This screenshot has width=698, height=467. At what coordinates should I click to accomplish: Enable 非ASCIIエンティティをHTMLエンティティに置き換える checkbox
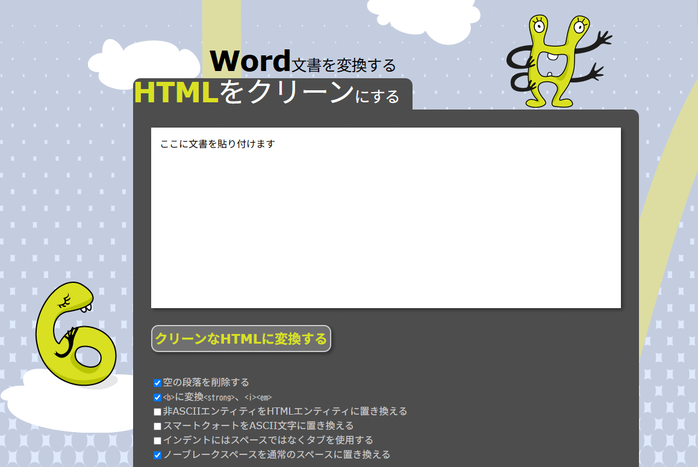click(157, 412)
